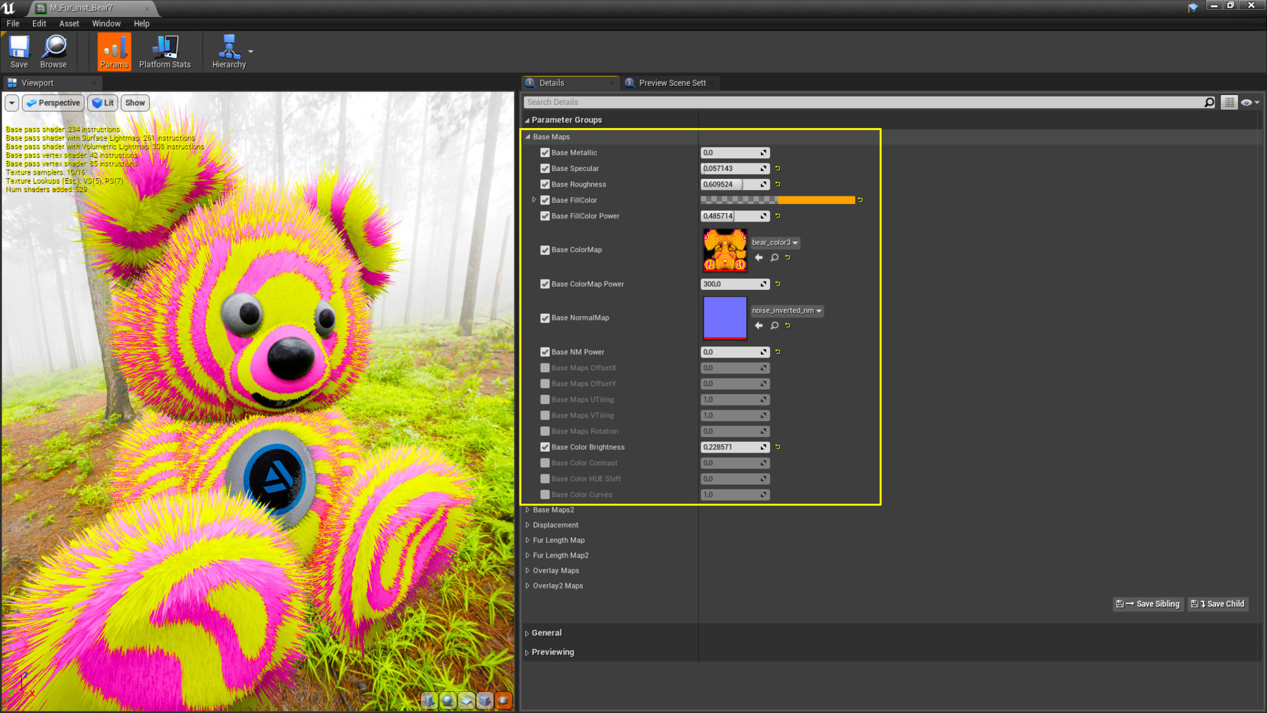This screenshot has height=713, width=1267.
Task: Expand the General section
Action: point(527,633)
